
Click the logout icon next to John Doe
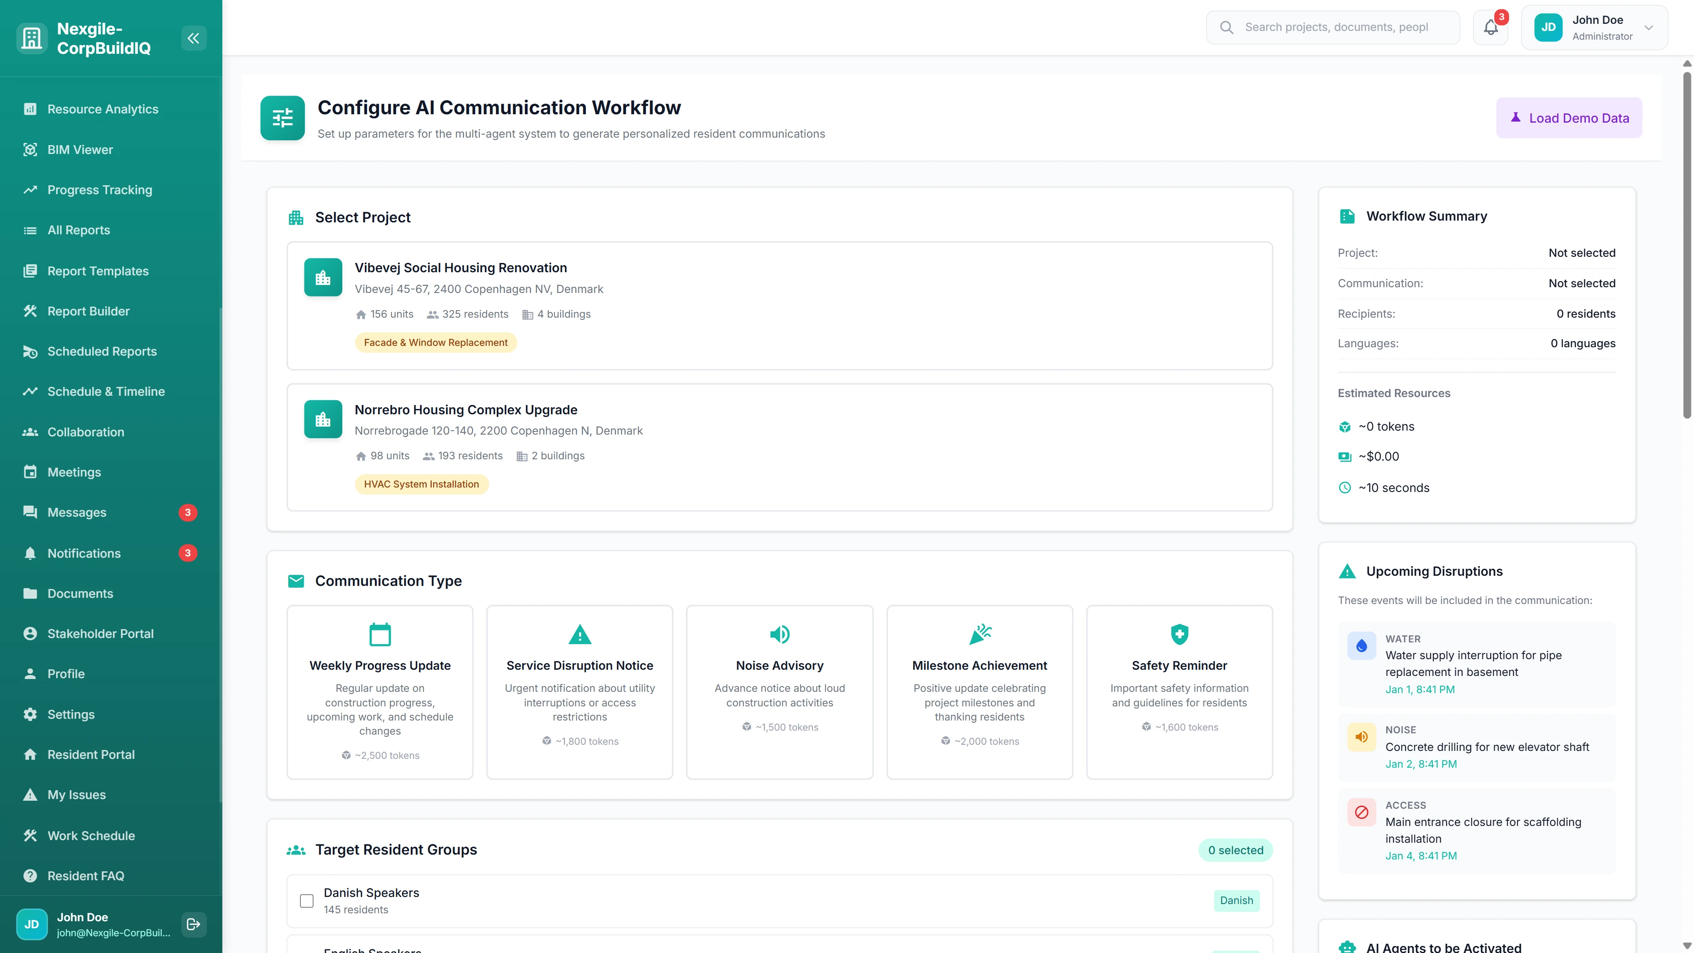pos(193,923)
